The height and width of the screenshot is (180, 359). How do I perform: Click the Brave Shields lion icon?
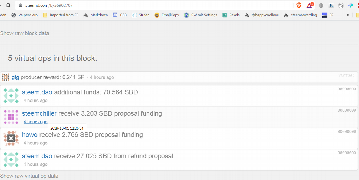[x=299, y=5]
